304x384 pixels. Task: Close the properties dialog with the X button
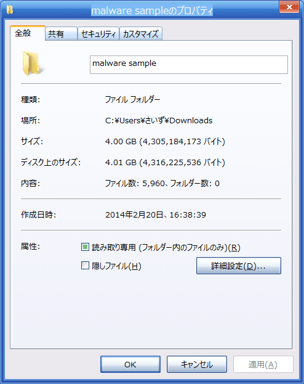click(x=289, y=7)
